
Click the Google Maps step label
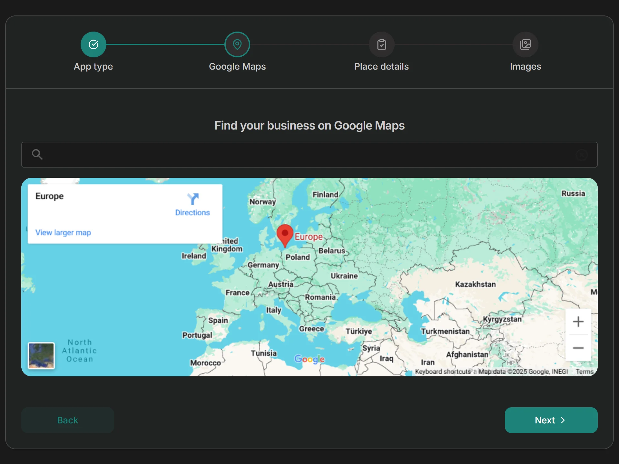(237, 67)
